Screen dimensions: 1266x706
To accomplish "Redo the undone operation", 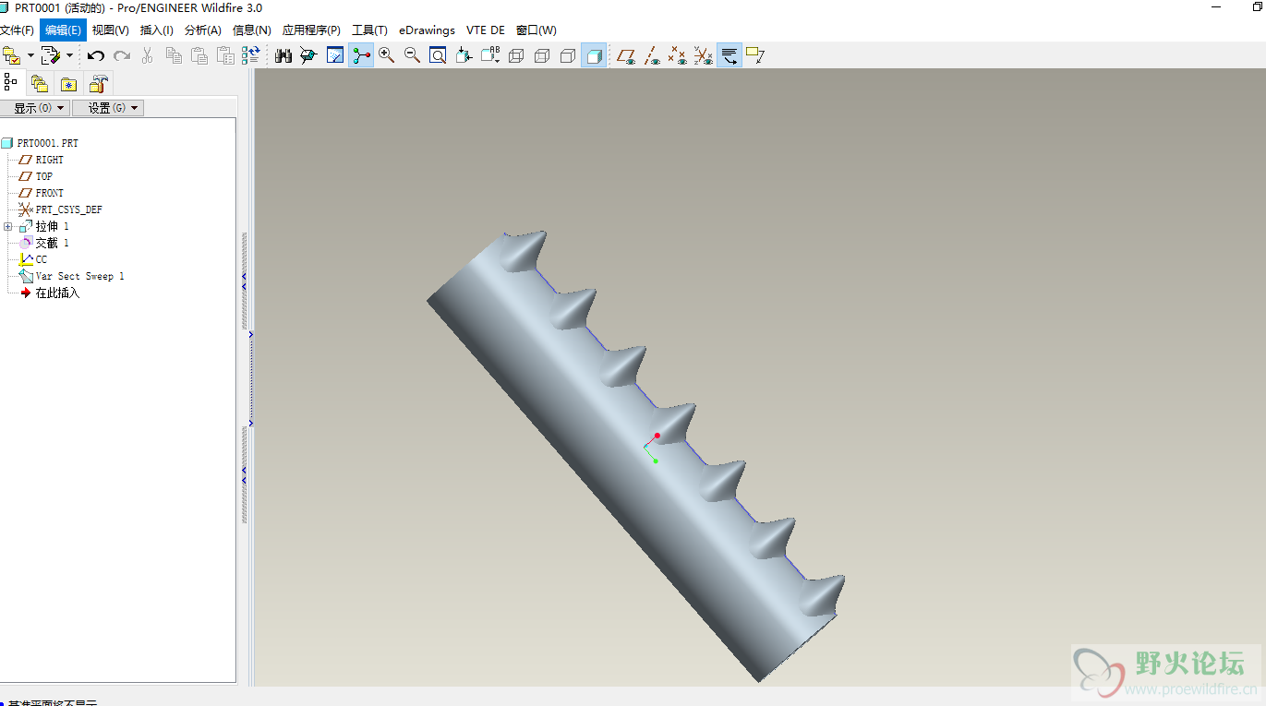I will click(122, 56).
